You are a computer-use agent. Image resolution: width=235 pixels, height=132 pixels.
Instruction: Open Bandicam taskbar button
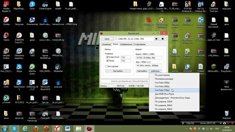89,129
